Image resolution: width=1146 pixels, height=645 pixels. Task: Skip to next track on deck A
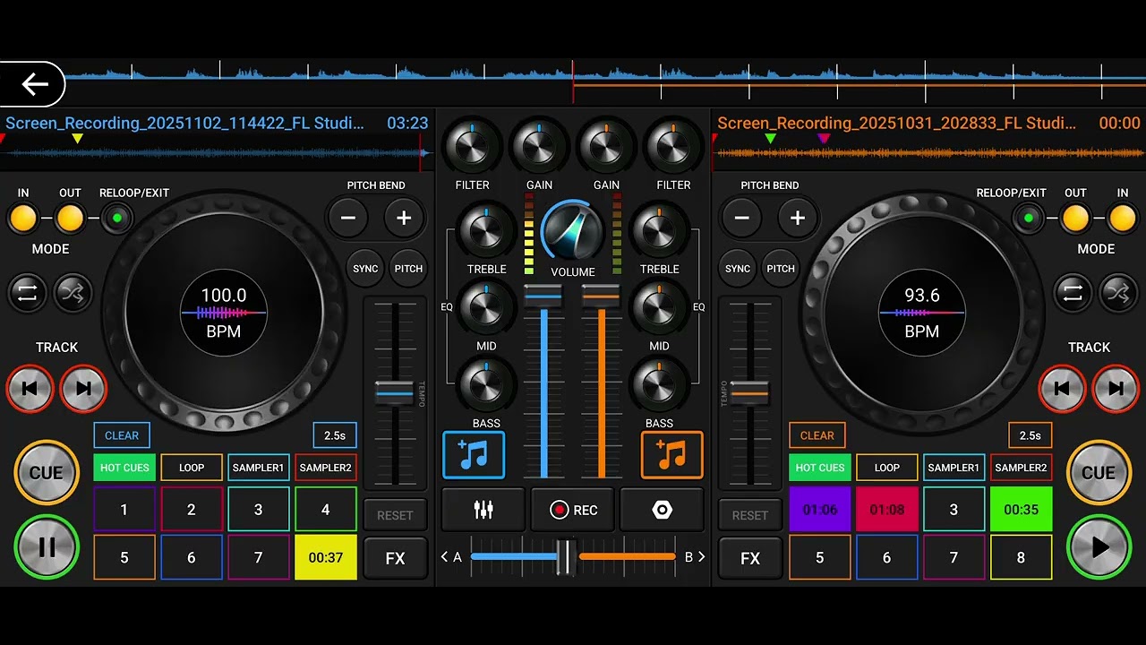tap(83, 389)
